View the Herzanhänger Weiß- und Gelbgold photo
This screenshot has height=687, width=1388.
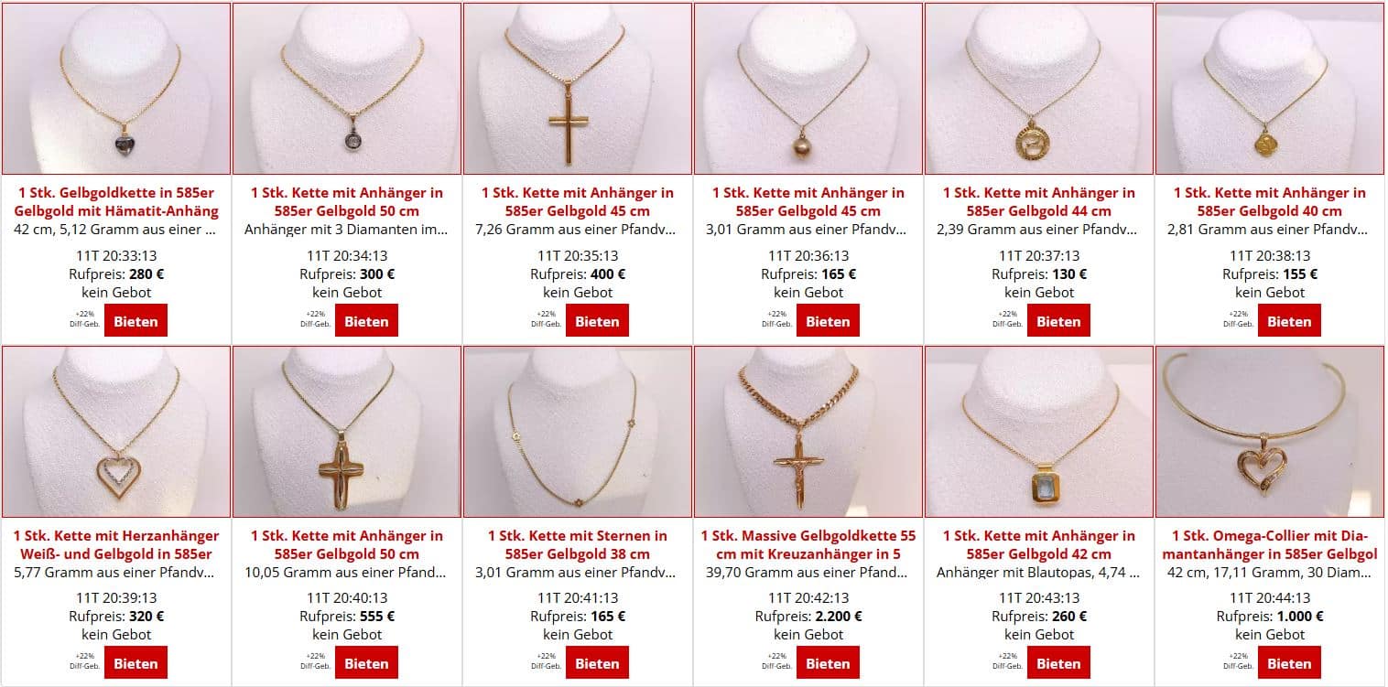coord(116,432)
